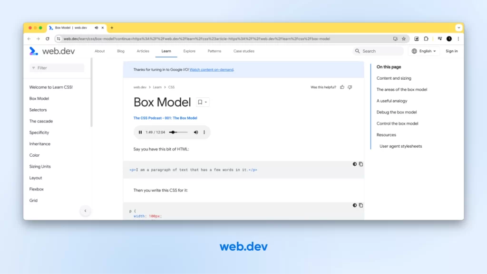487x274 pixels.
Task: Open The cascade lesson
Action: [x=41, y=121]
